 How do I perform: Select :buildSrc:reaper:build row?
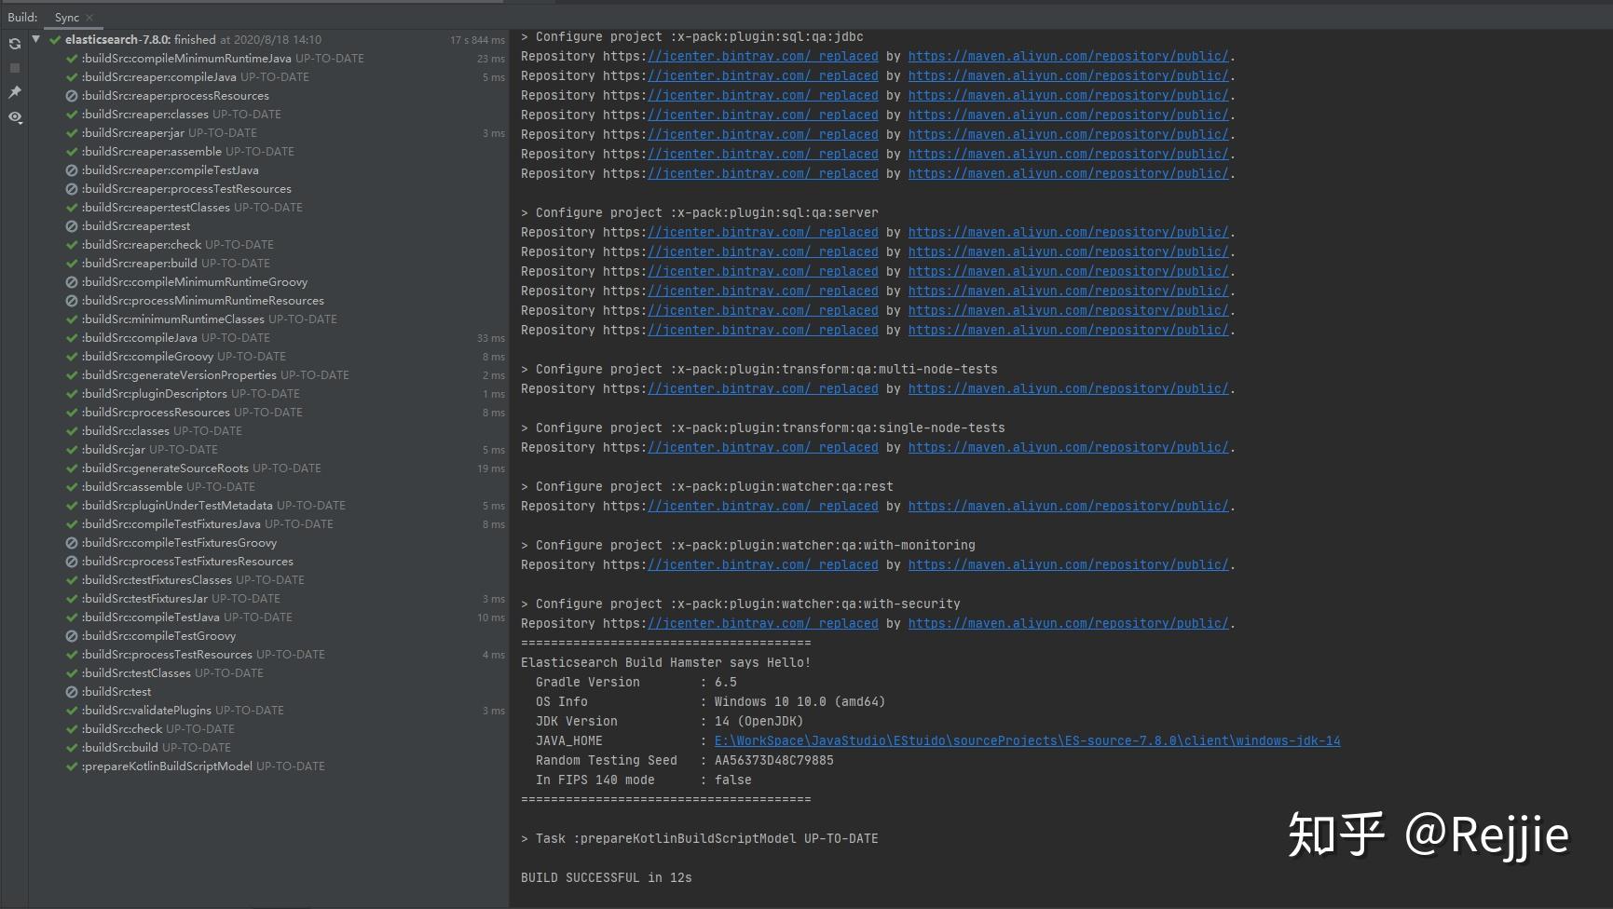pos(268,263)
